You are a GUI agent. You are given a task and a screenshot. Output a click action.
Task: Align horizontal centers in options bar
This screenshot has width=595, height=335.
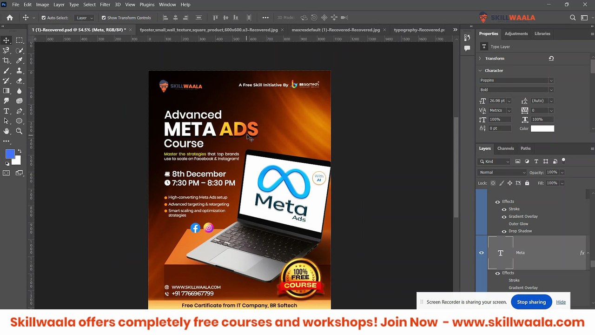pos(175,18)
